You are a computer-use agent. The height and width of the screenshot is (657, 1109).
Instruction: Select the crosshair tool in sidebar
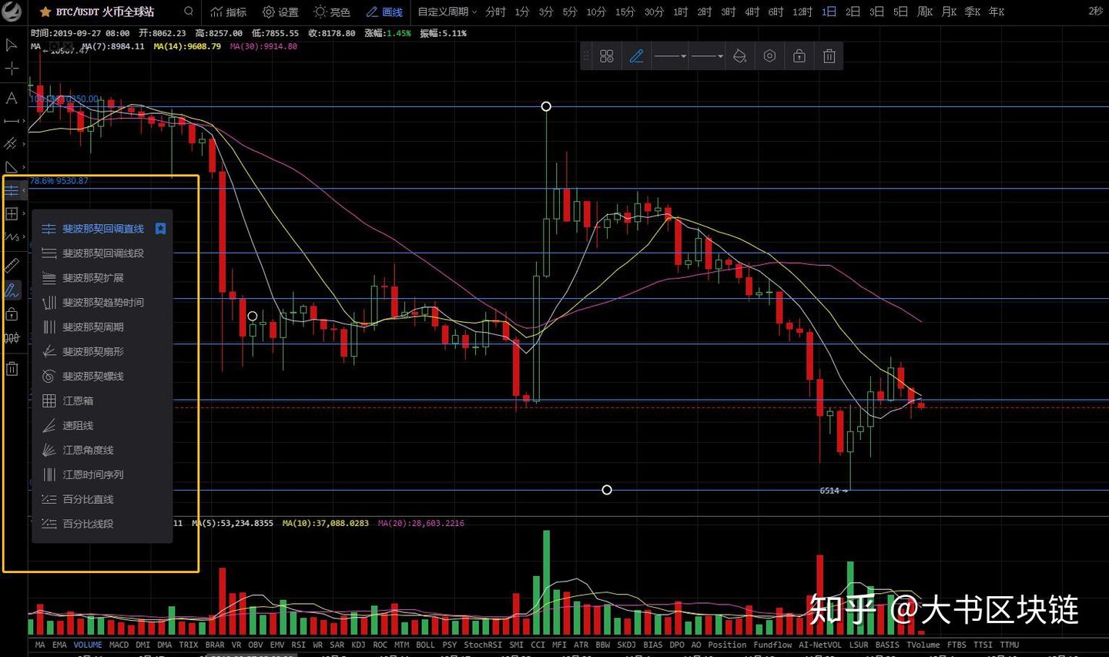point(12,69)
